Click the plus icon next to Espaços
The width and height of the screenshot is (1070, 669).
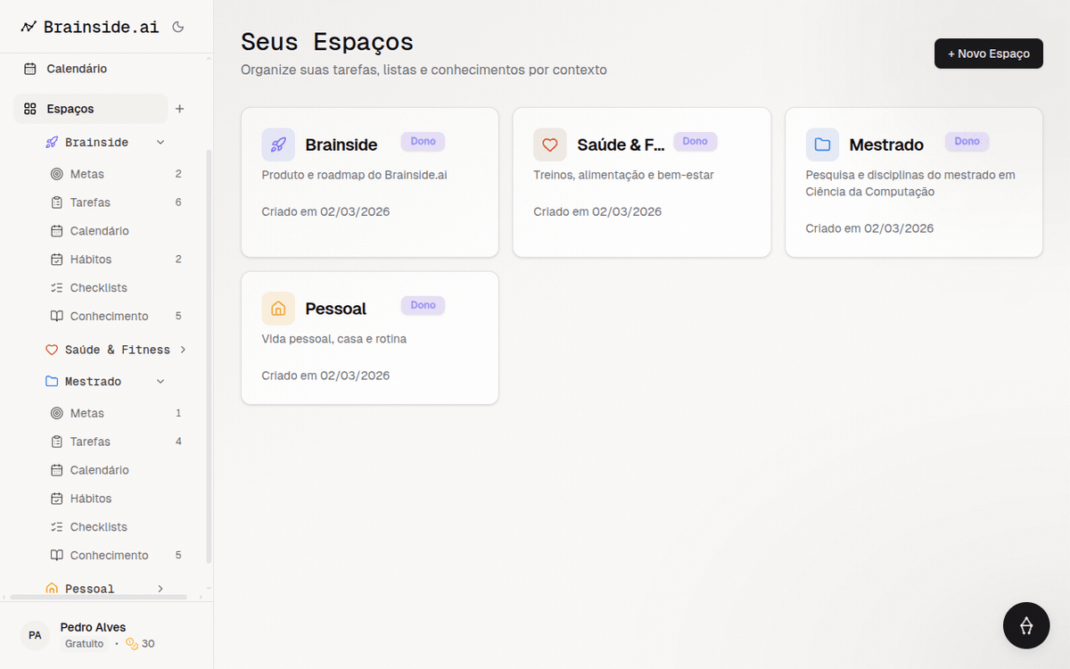click(180, 108)
